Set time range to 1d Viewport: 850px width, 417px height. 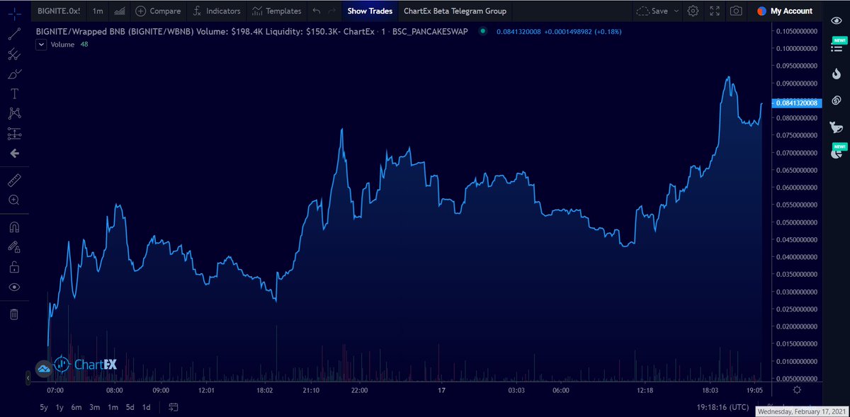[x=146, y=407]
